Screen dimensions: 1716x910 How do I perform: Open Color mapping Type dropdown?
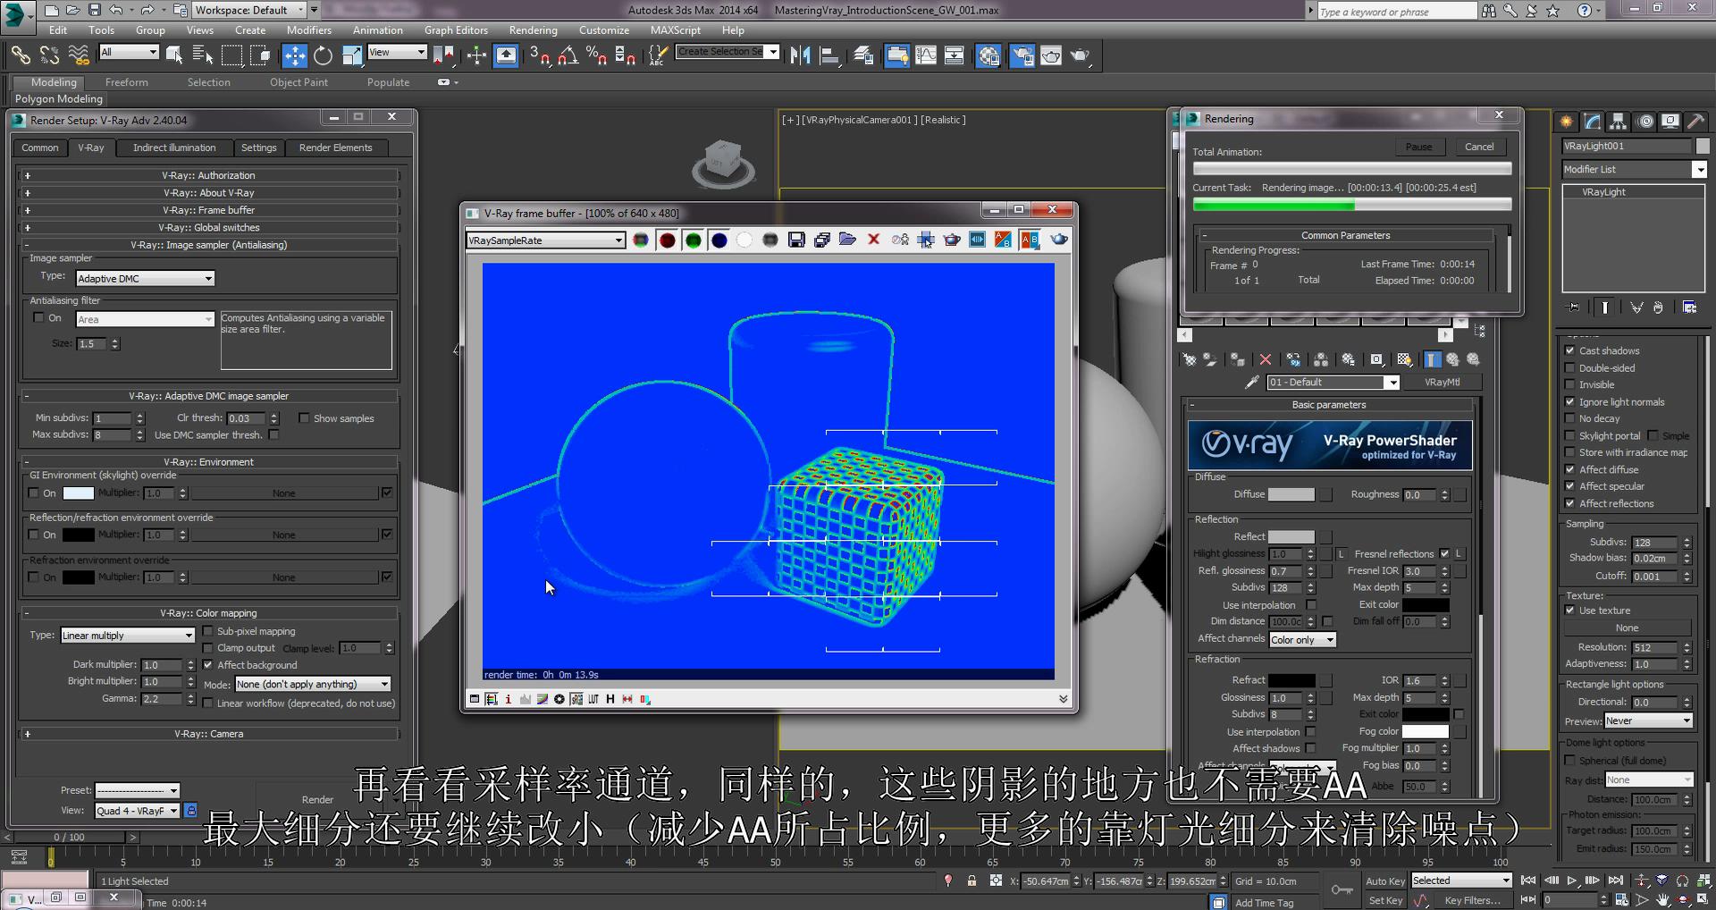(x=128, y=636)
